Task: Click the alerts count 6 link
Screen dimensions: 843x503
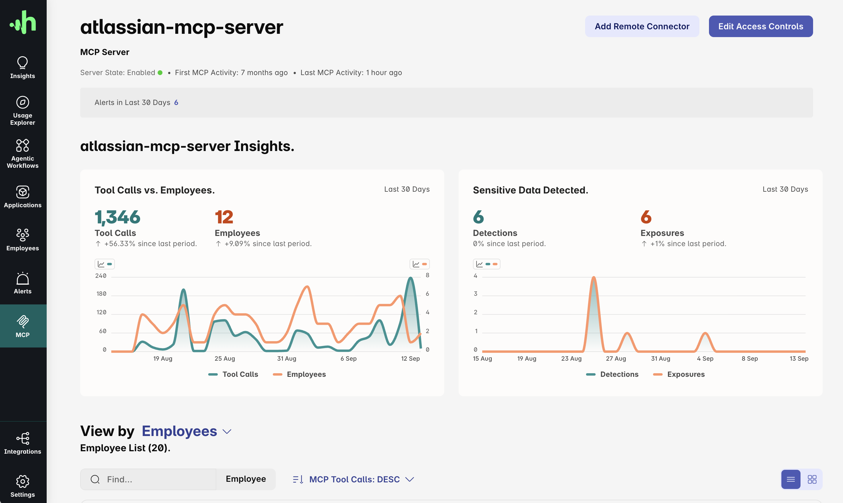Action: click(176, 102)
